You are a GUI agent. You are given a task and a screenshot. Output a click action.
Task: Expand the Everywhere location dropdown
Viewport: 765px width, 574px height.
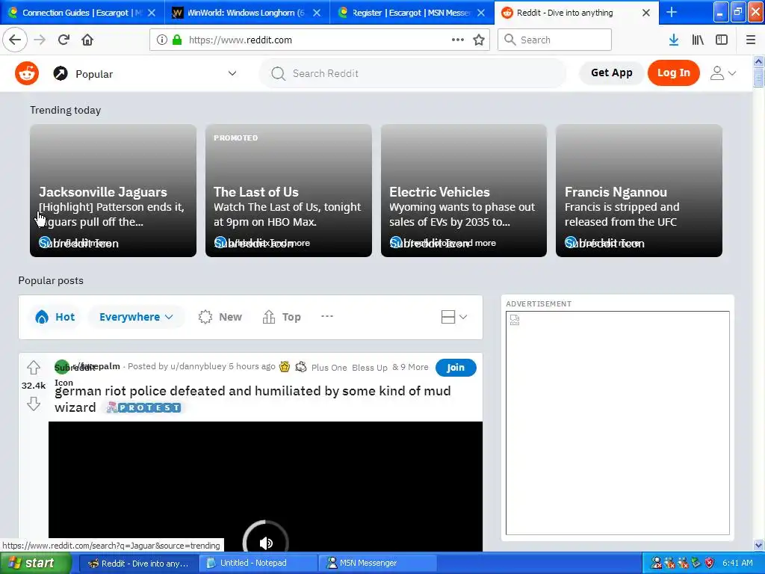(x=136, y=317)
